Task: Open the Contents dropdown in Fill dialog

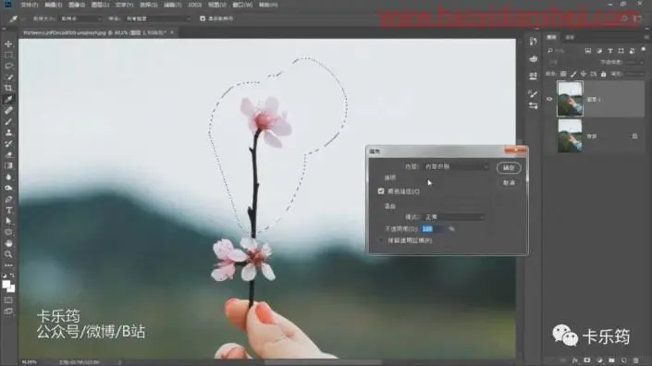Action: (x=456, y=166)
